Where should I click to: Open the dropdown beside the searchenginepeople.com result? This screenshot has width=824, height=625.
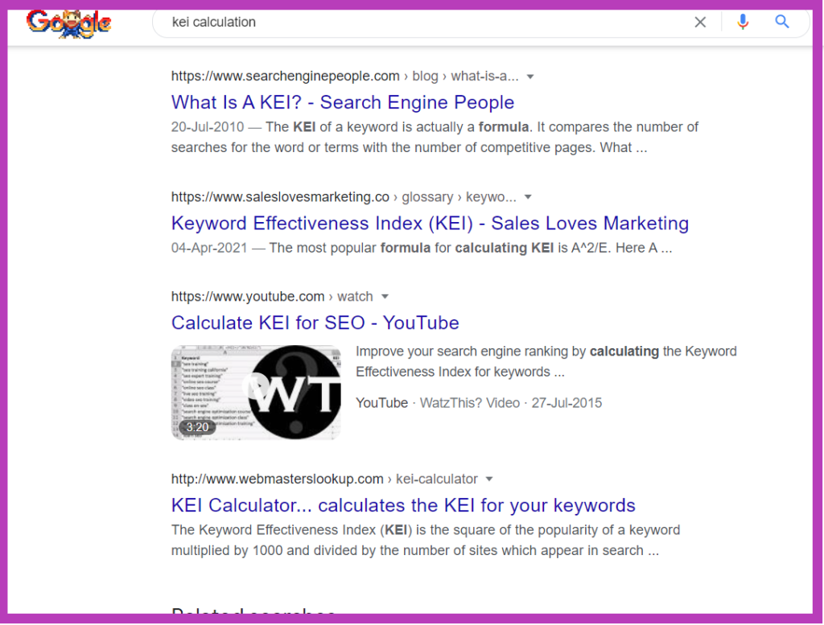coord(529,76)
